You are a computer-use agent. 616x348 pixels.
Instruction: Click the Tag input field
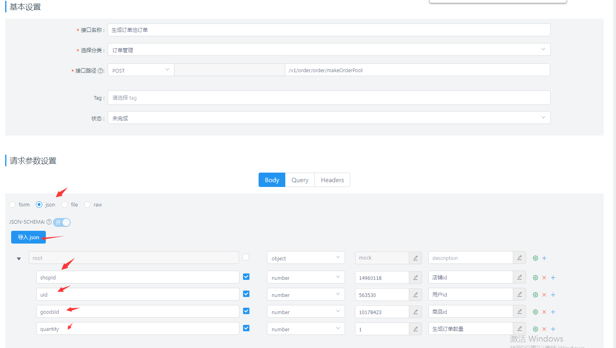tap(279, 97)
